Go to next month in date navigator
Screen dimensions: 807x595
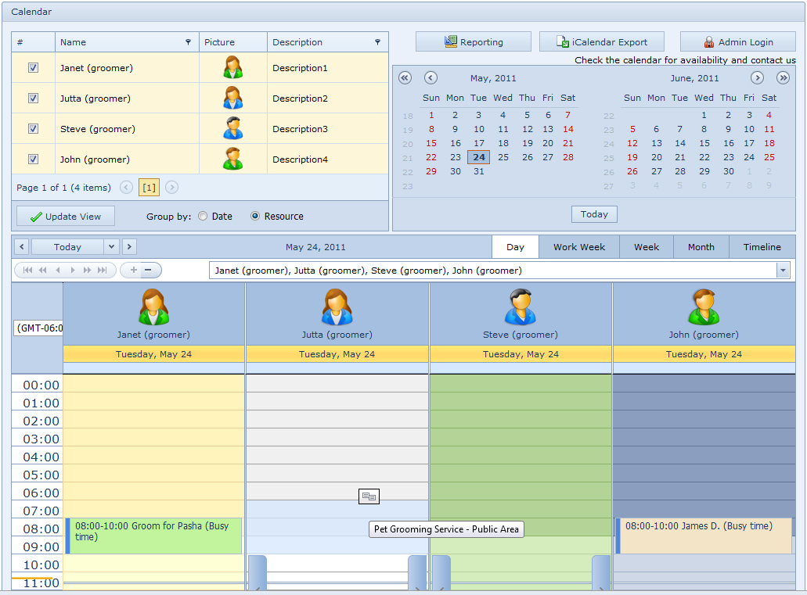(757, 77)
